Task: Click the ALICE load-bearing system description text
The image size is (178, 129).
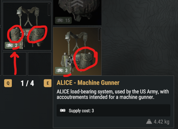Action: (113, 94)
